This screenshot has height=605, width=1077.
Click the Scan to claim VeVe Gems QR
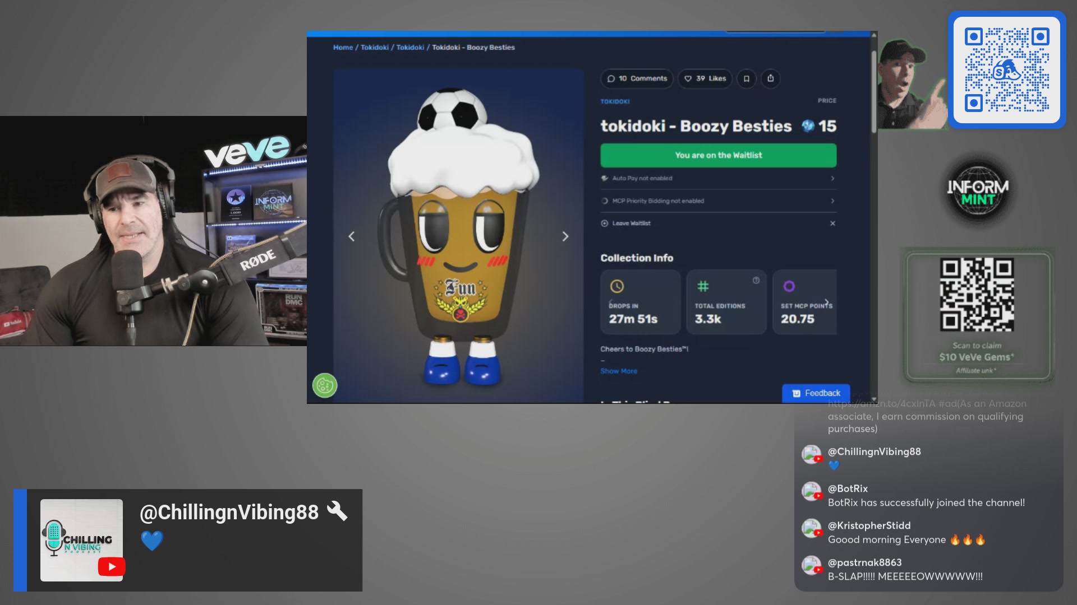(977, 295)
